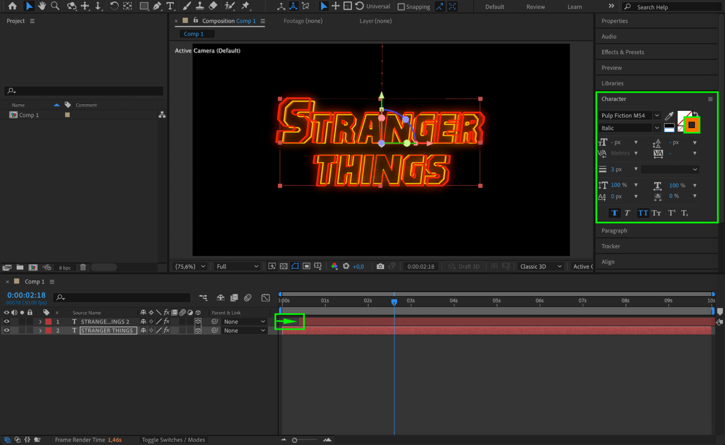Click the eyedropper in Character panel
725x445 pixels.
coord(669,116)
